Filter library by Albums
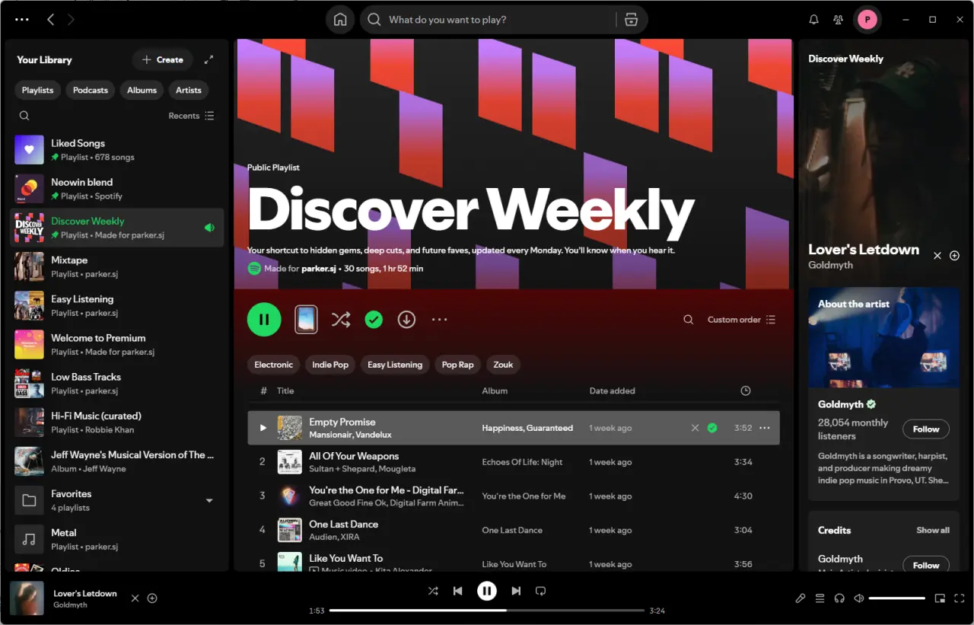 pos(142,90)
